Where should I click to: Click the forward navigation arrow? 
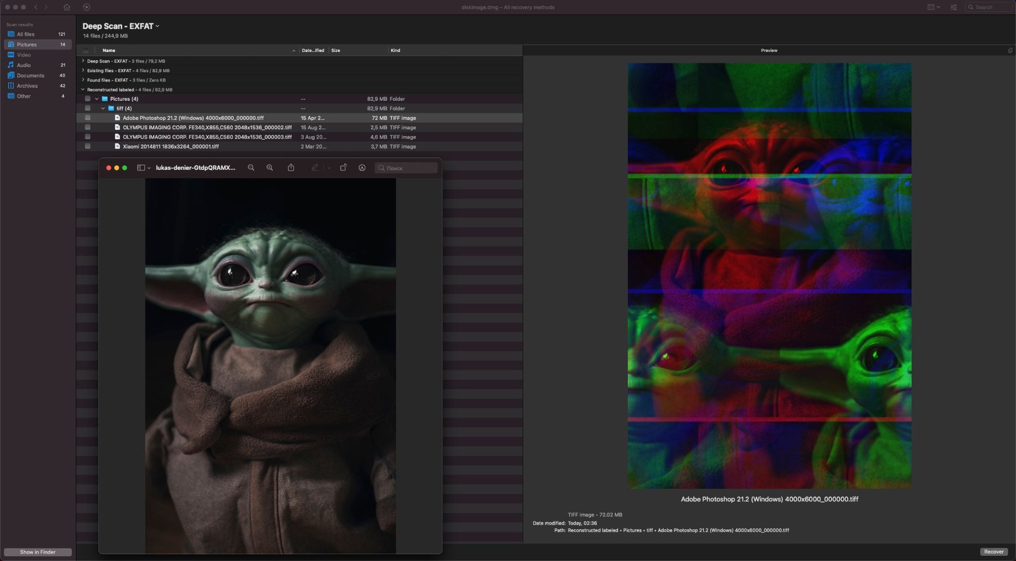pos(46,7)
